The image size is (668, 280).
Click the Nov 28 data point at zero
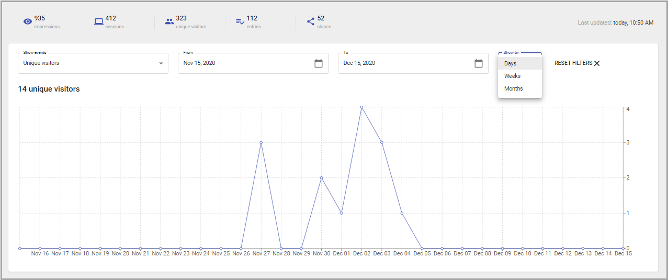coord(281,248)
